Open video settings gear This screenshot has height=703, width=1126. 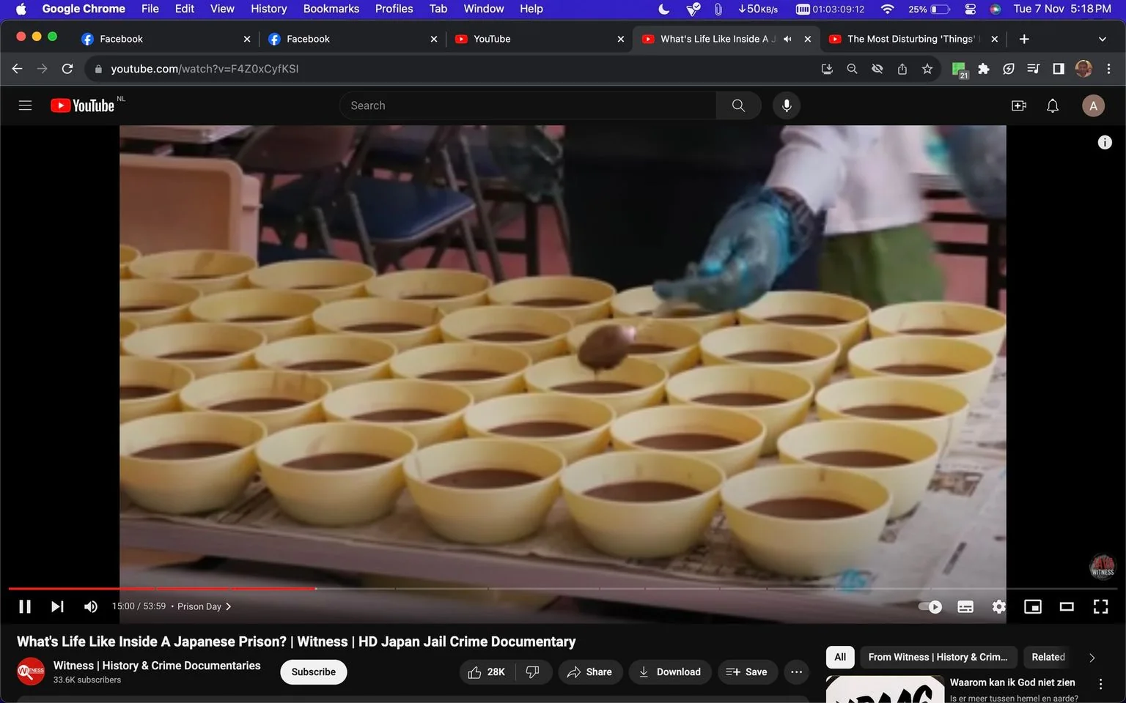tap(998, 606)
